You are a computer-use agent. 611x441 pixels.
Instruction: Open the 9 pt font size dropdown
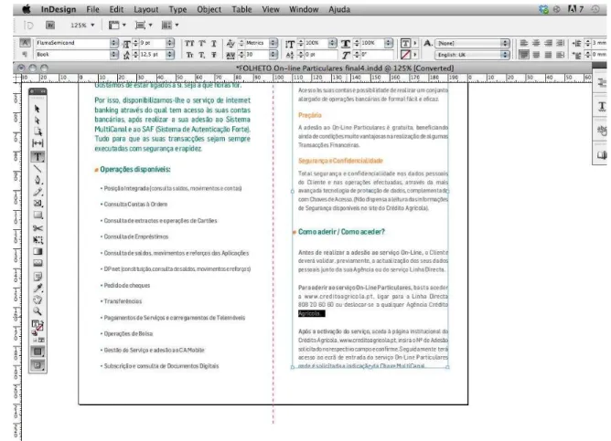(x=170, y=43)
